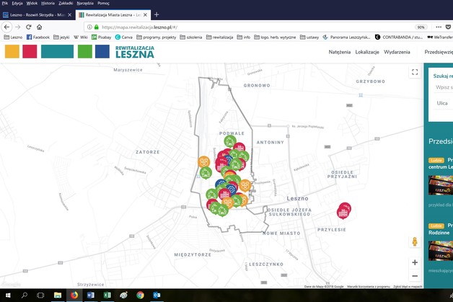This screenshot has width=453, height=302.
Task: Toggle fullscreen map view
Action: [415, 72]
